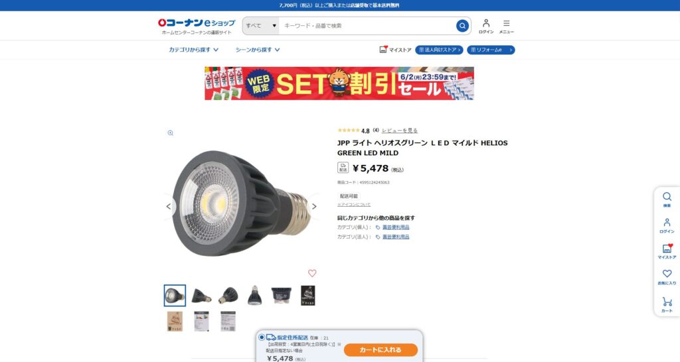Screen dimensions: 680x362
Task: Click the カートに入れる button
Action: (x=381, y=350)
